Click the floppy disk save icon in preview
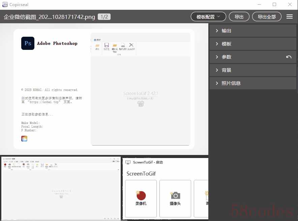Screen dimensions: 298x221 (x=107, y=45)
